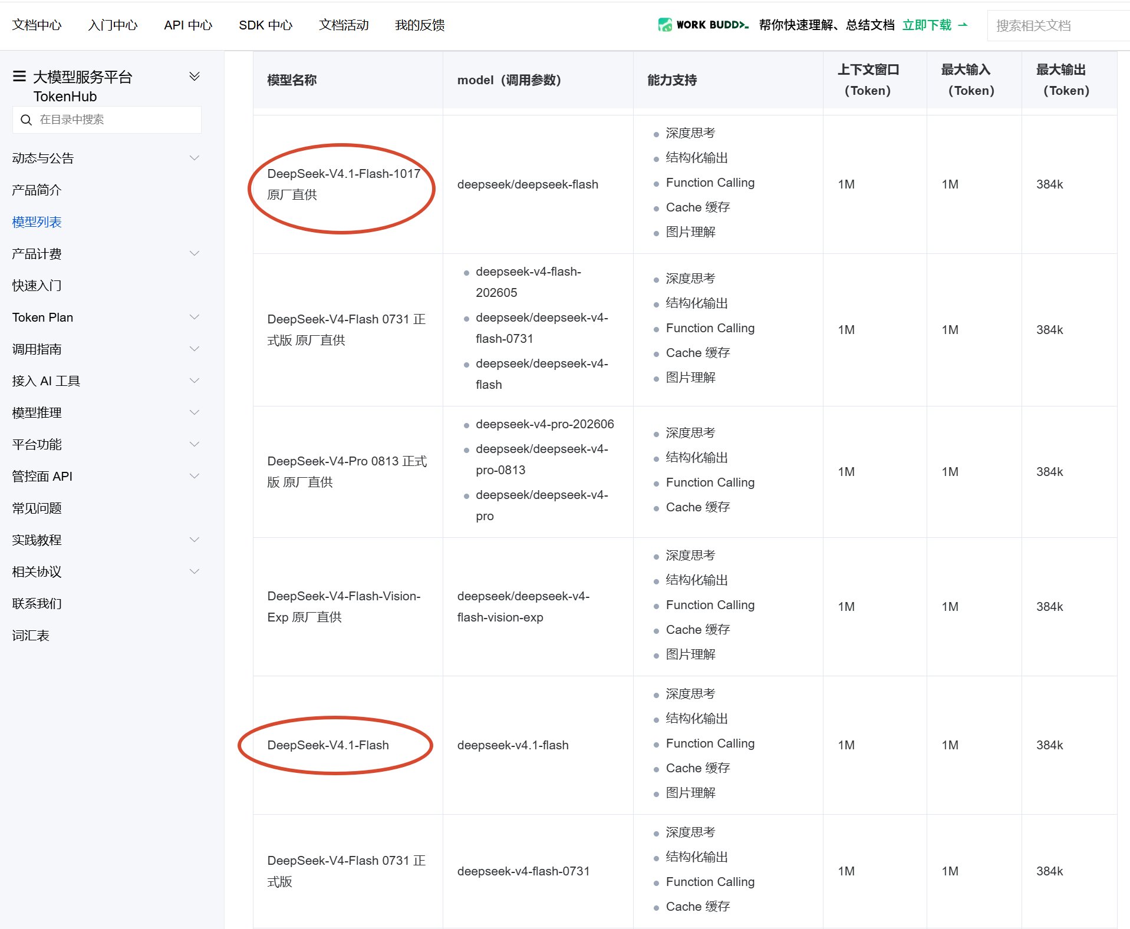Click the Work Buddy logo icon
The height and width of the screenshot is (929, 1130).
tap(664, 25)
